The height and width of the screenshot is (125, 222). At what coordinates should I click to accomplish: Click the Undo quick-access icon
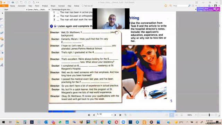pos(25,2)
